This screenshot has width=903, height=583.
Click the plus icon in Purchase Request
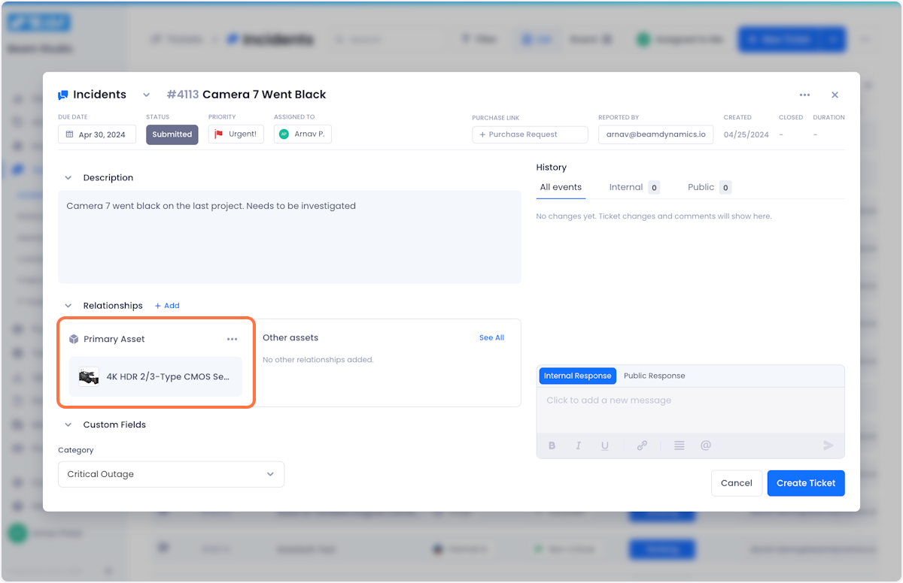click(x=482, y=134)
